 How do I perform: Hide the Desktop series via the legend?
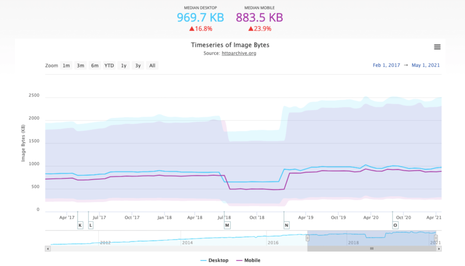pos(215,260)
